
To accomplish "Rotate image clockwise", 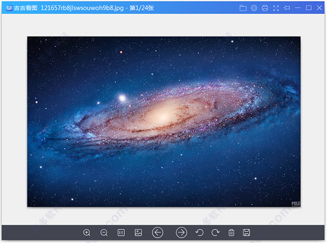I will tap(215, 232).
